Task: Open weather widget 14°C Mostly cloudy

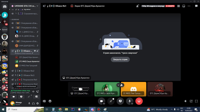Action: pyautogui.click(x=157, y=109)
